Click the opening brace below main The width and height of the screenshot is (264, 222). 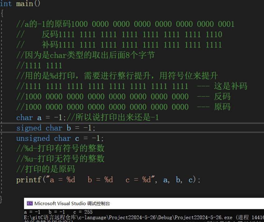tap(2, 13)
